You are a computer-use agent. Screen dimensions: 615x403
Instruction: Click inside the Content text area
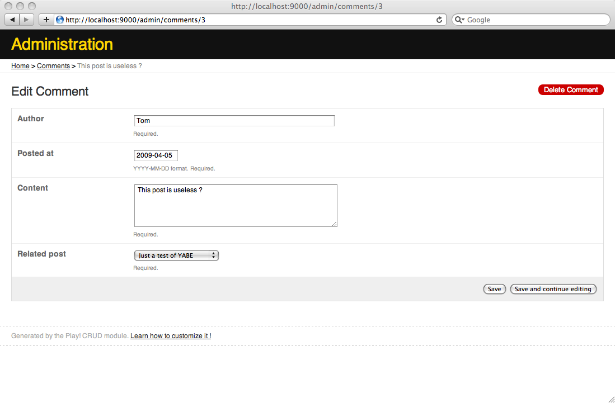[235, 206]
